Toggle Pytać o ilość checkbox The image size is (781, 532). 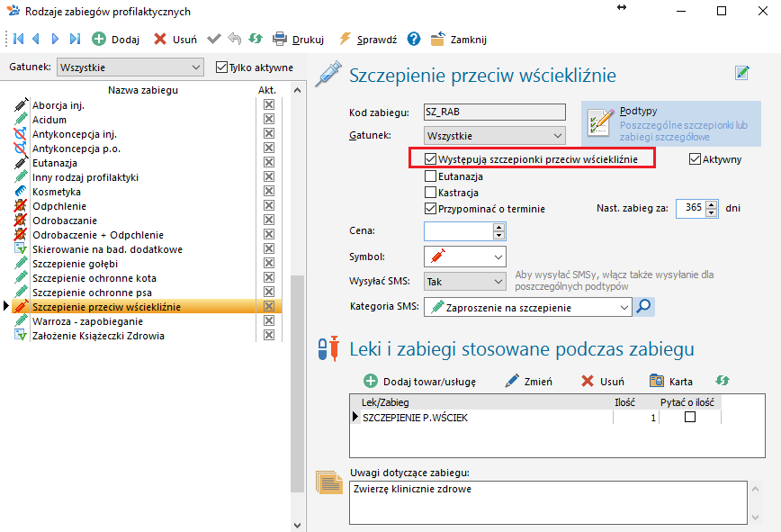(690, 417)
